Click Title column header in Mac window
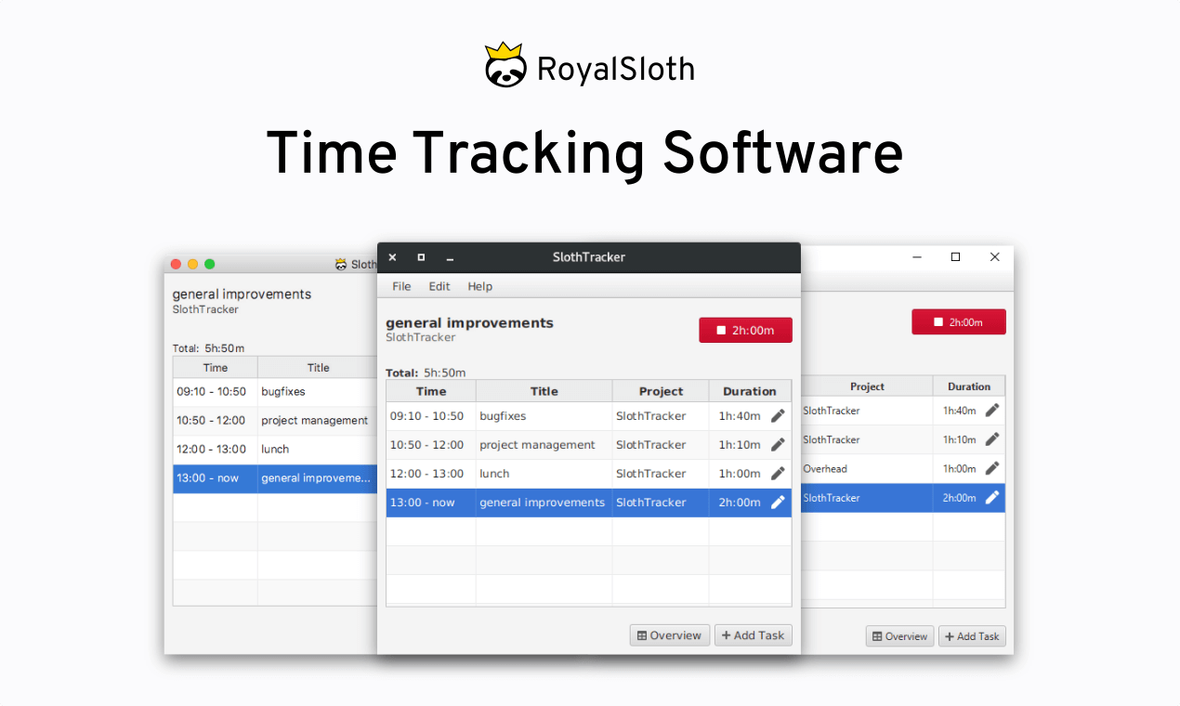Image resolution: width=1180 pixels, height=706 pixels. 318,367
